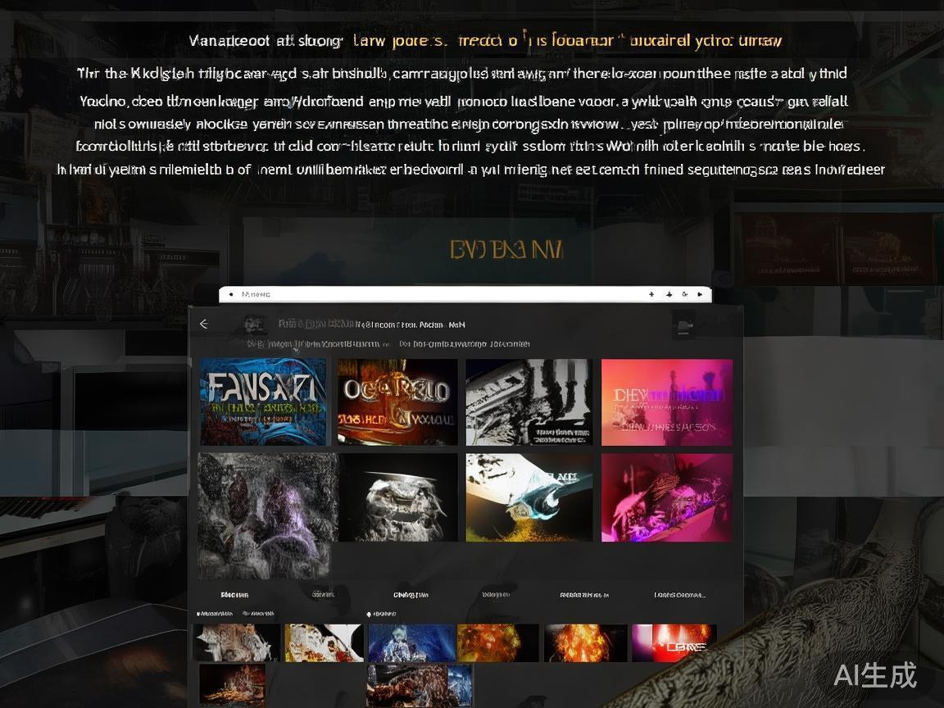Select the white blade thumbnail with teal splash
The image size is (944, 708).
pos(529,497)
